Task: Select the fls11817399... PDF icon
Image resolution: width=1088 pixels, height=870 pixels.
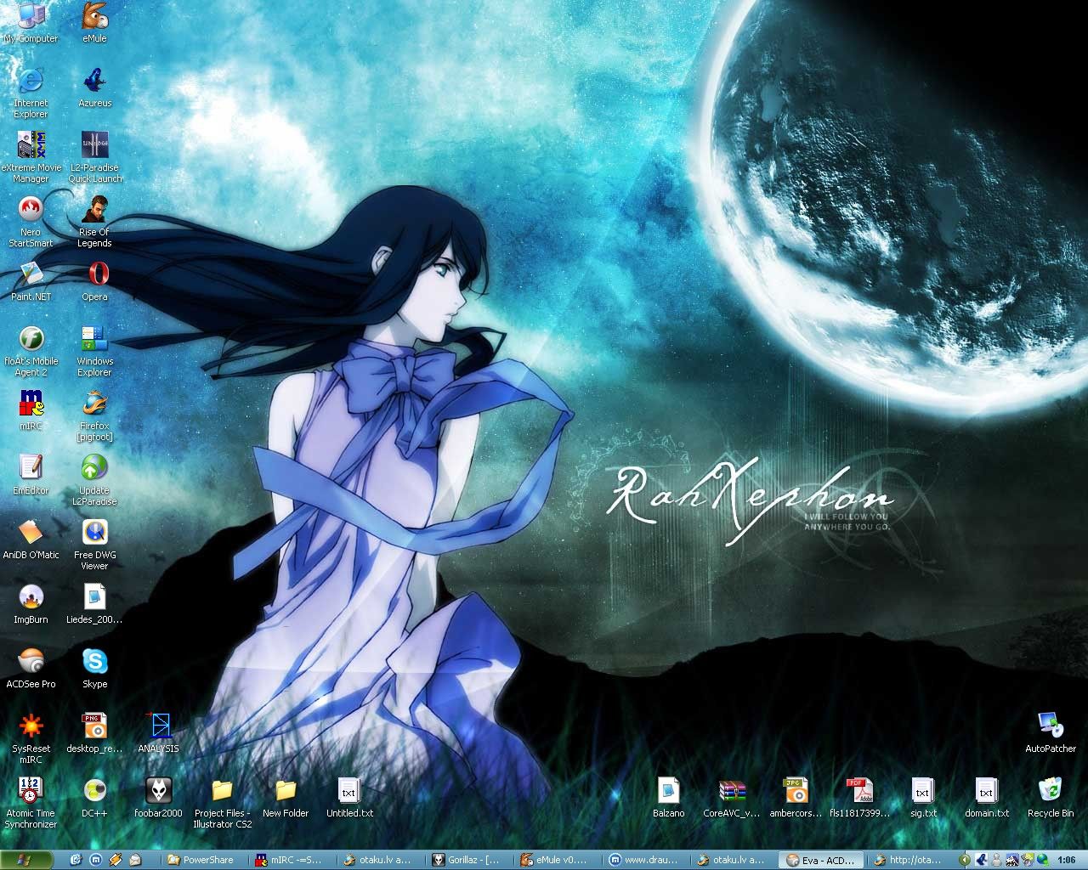Action: (859, 798)
